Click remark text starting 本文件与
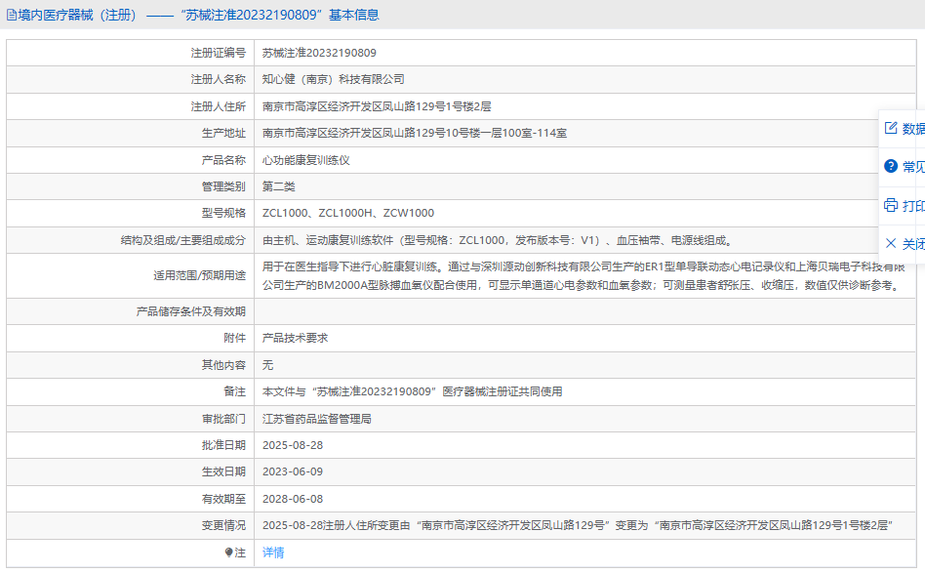This screenshot has height=573, width=925. click(413, 391)
